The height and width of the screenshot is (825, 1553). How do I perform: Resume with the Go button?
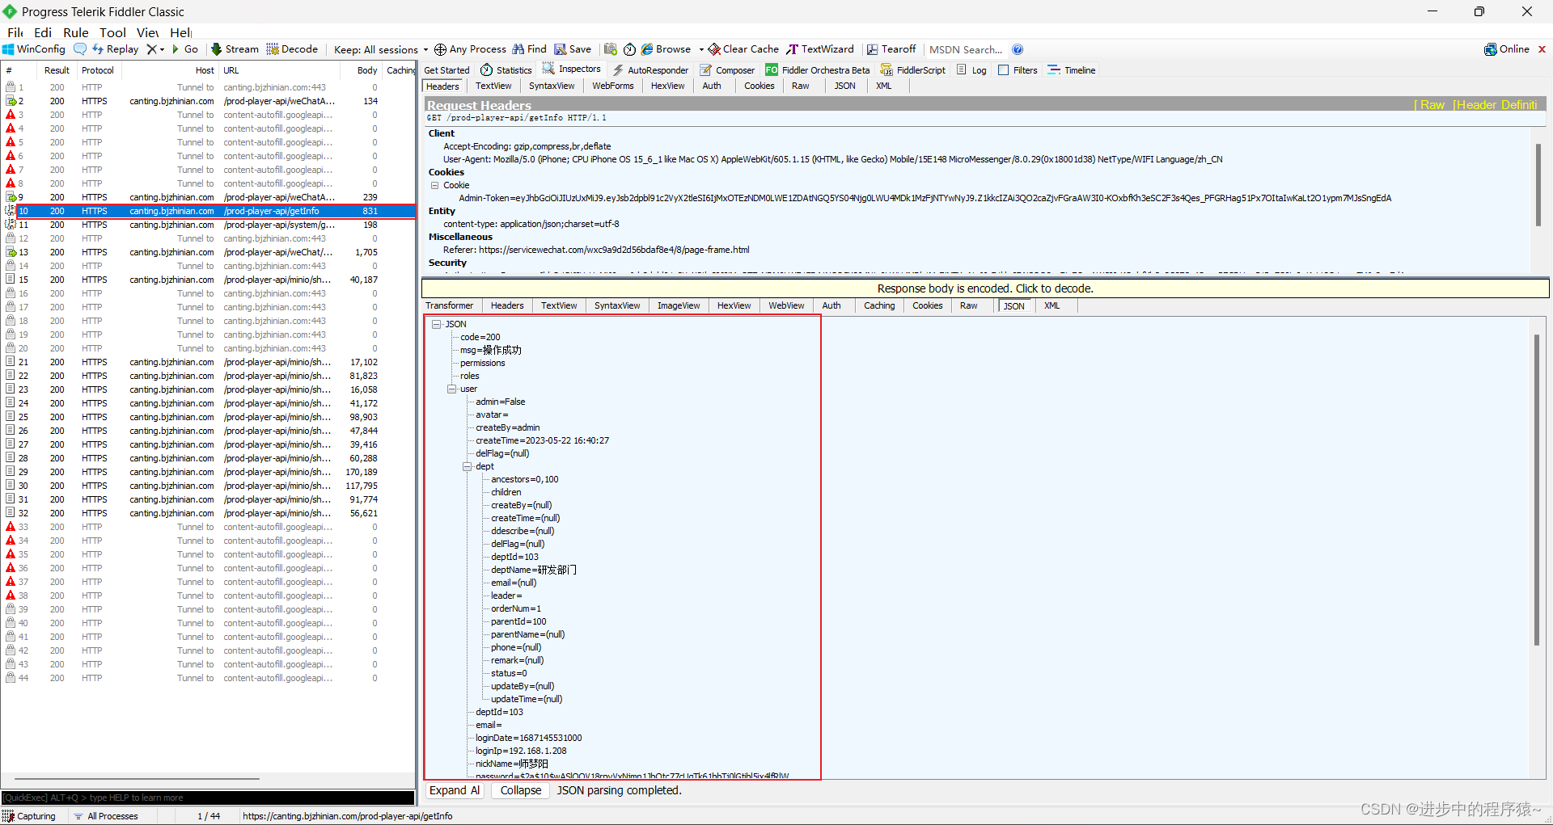click(184, 49)
